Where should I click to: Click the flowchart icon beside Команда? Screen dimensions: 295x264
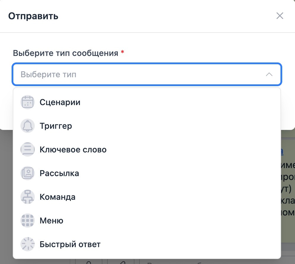pos(28,197)
